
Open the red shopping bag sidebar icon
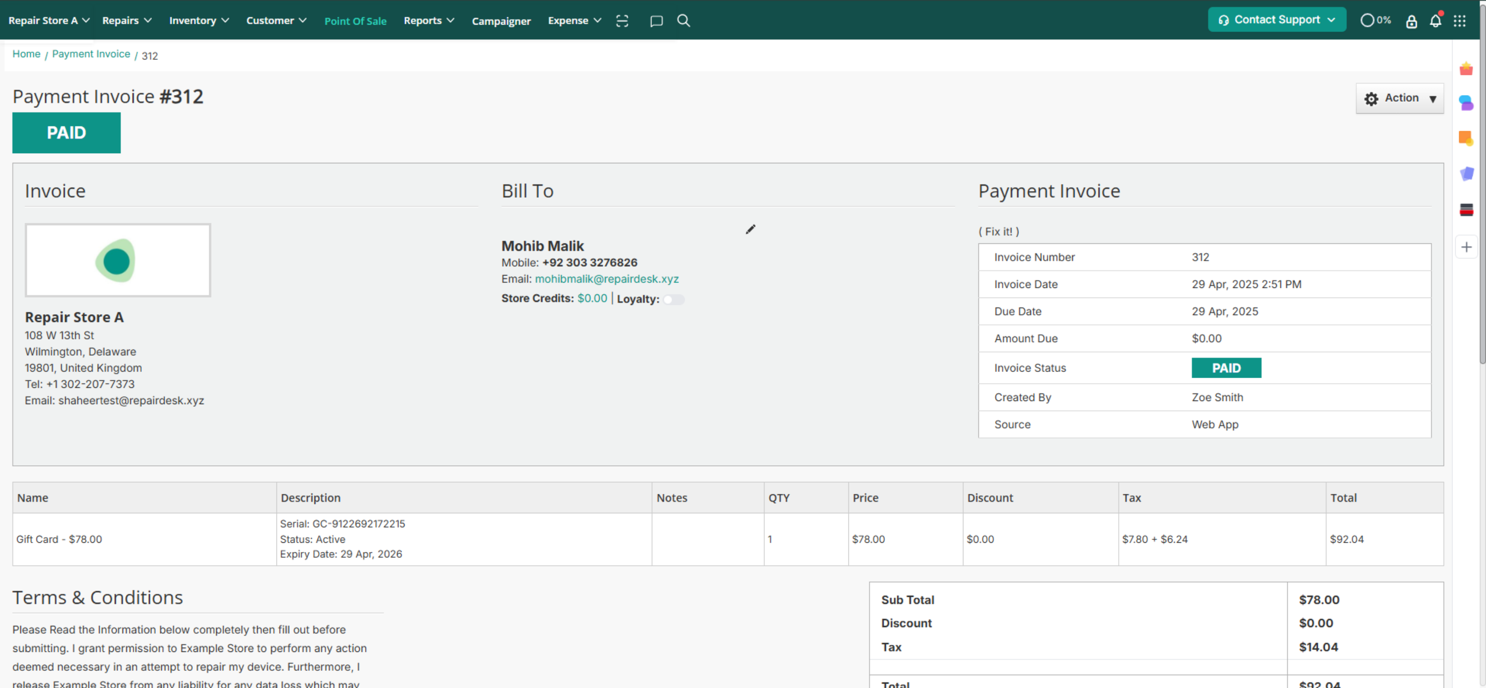1466,69
